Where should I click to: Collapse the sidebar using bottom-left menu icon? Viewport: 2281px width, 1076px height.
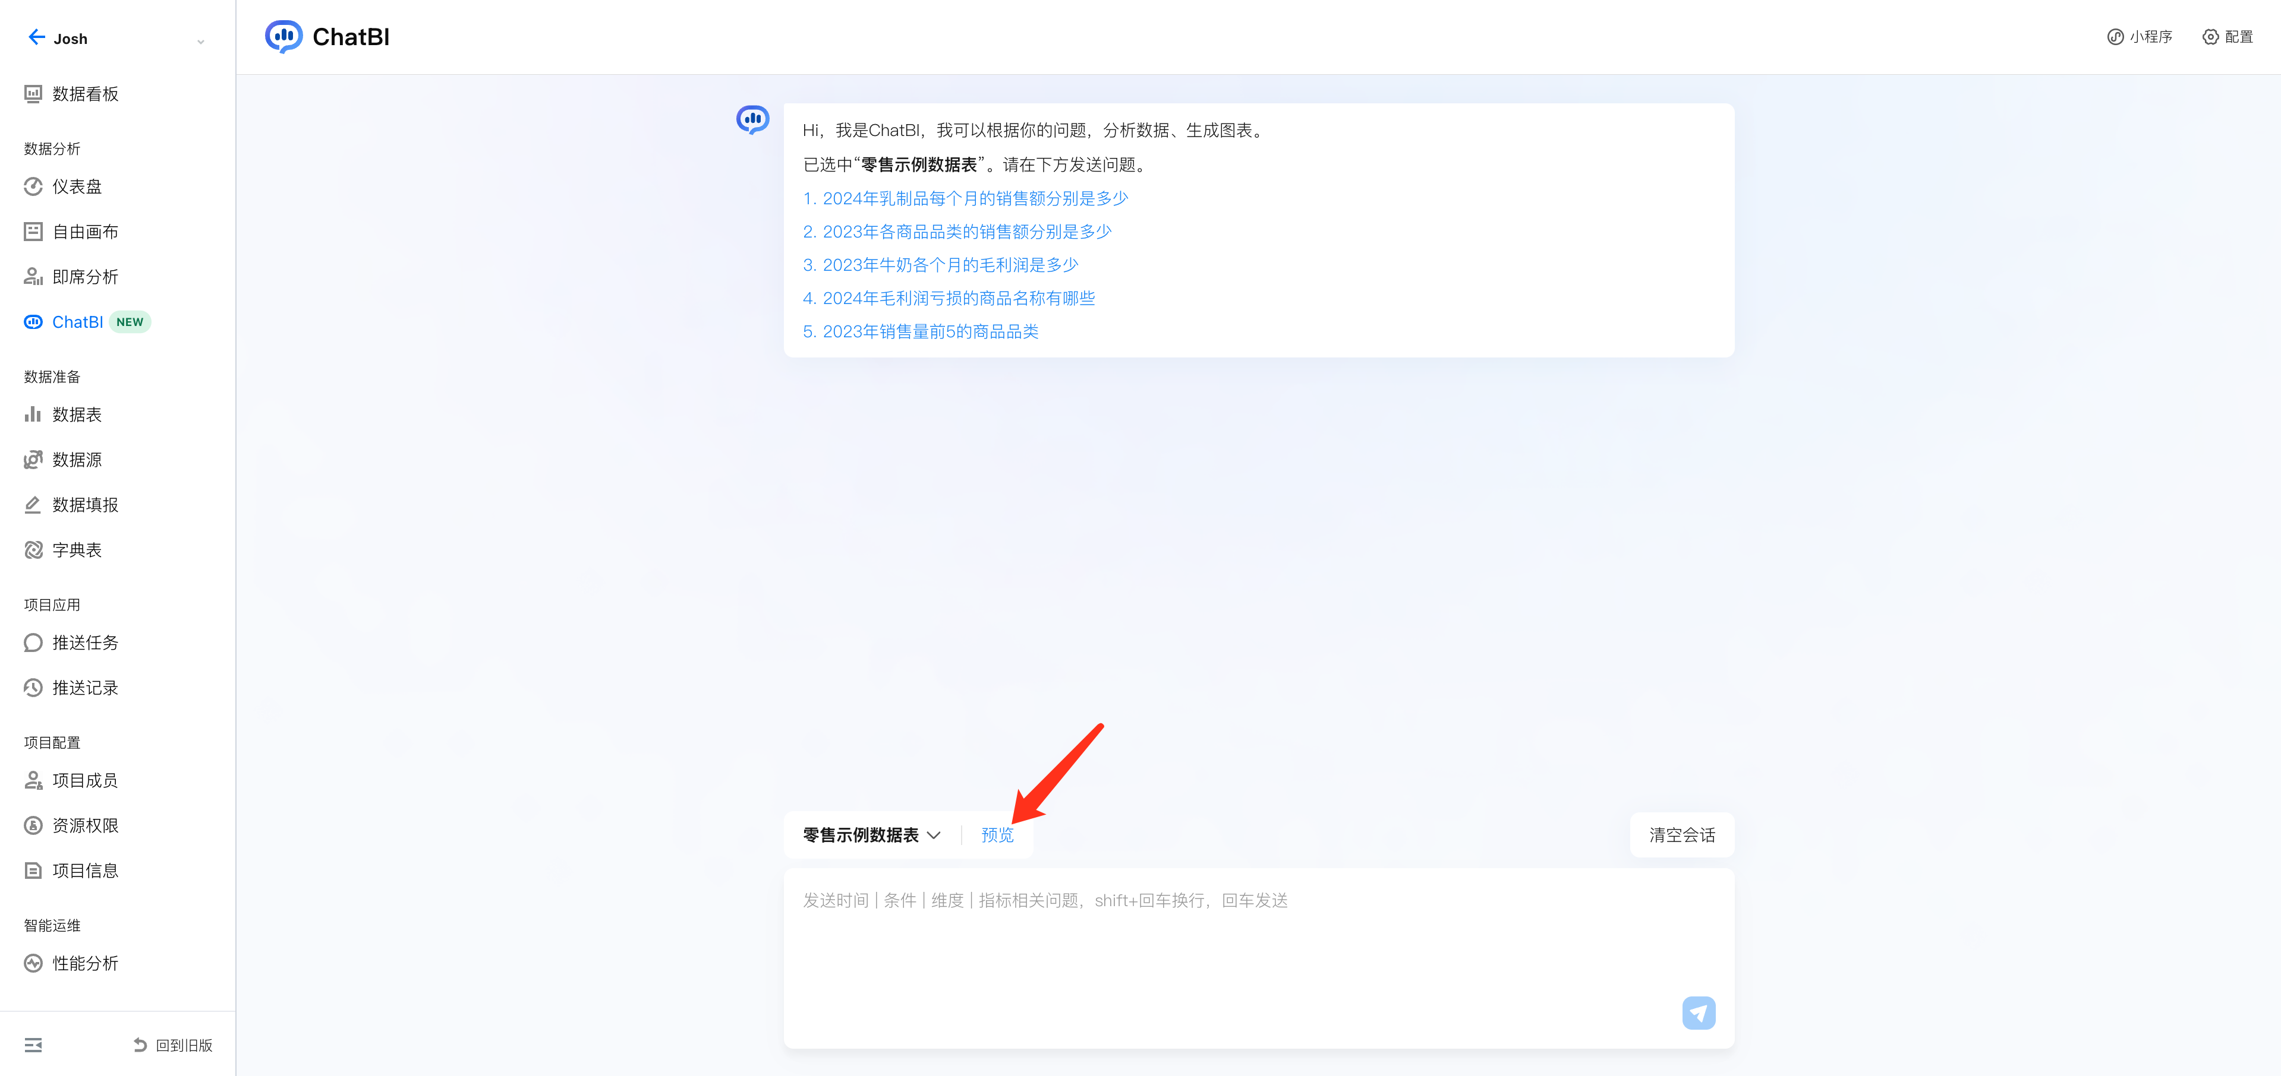33,1045
